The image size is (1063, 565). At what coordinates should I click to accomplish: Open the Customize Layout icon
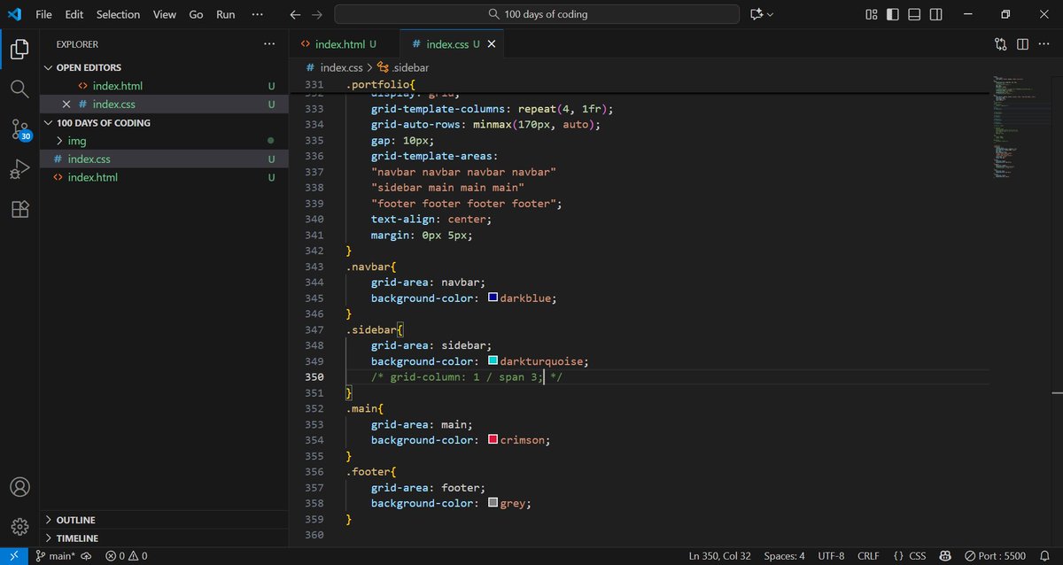(872, 14)
